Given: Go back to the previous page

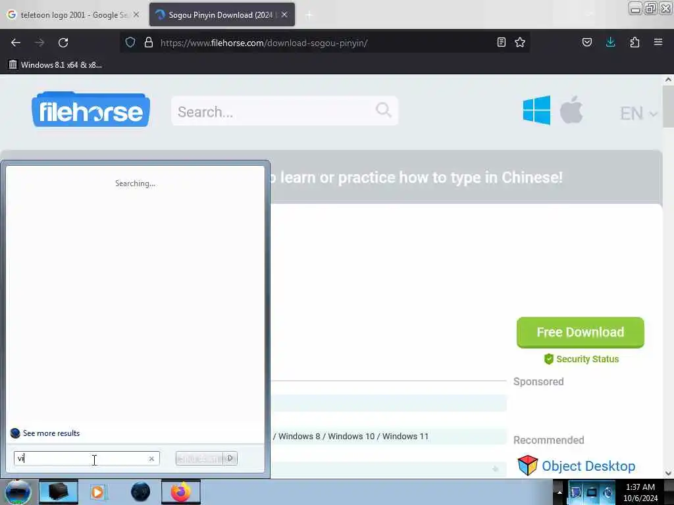Looking at the screenshot, I should [16, 43].
